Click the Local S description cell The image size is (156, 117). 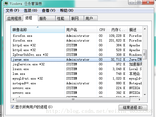(x=135, y=69)
